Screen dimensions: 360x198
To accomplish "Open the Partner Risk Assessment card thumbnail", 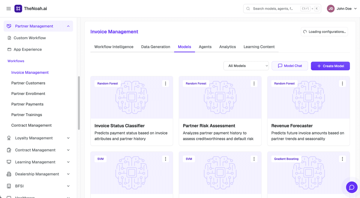I will pos(220,97).
